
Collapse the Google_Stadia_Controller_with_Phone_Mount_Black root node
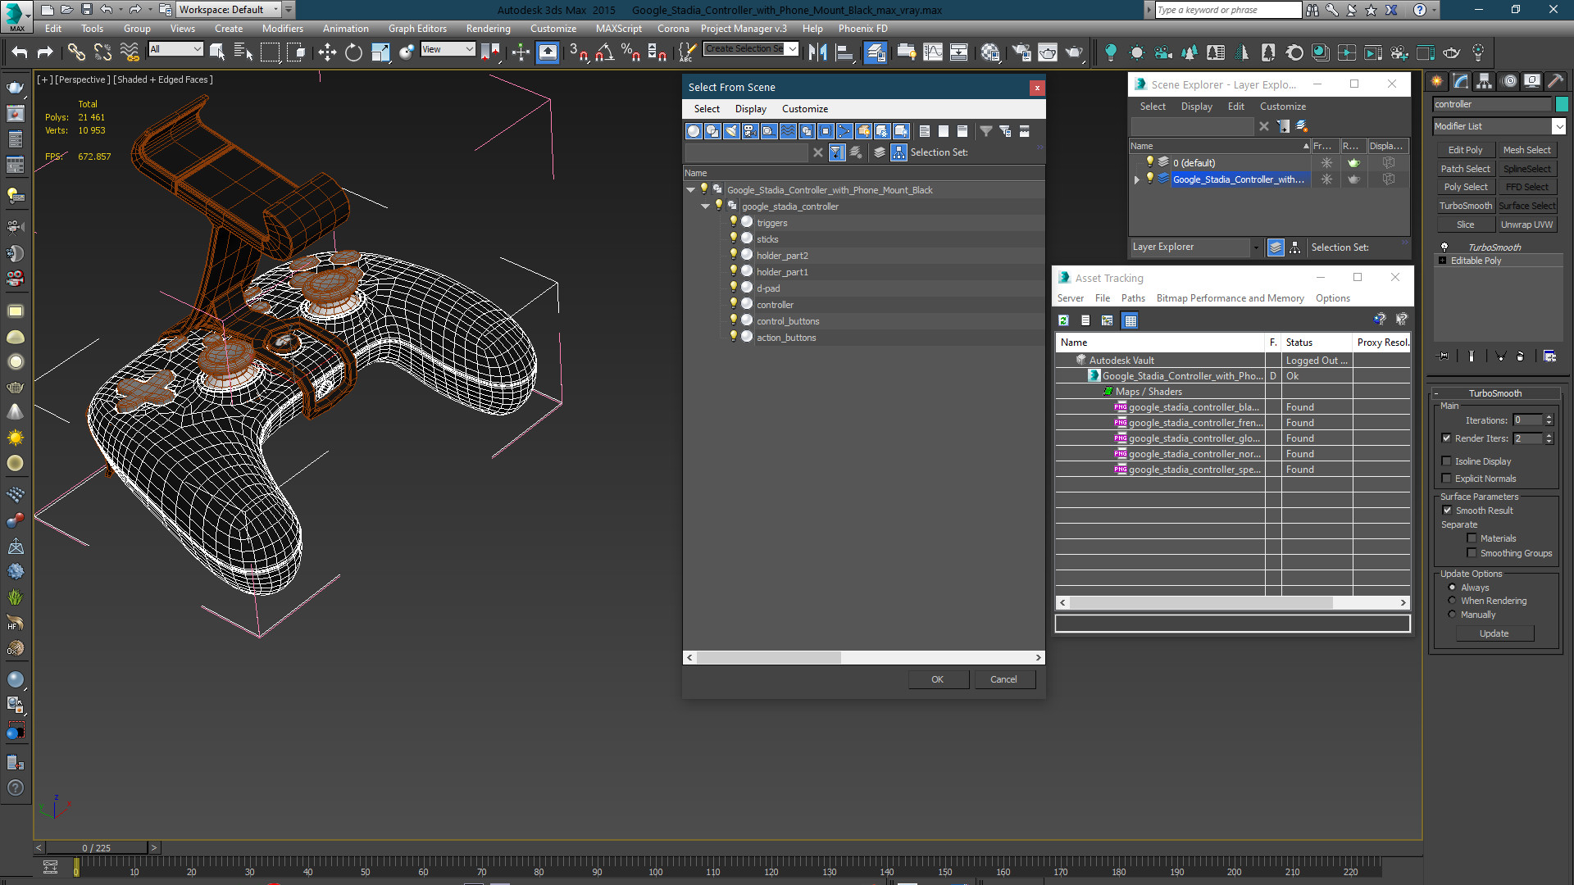coord(690,190)
